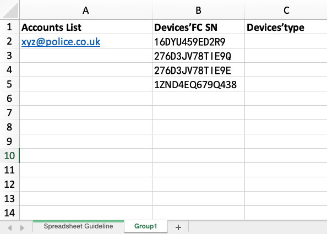Viewport: 327px width, 234px height.
Task: Click the Devices'type header cell
Action: pyautogui.click(x=286, y=27)
